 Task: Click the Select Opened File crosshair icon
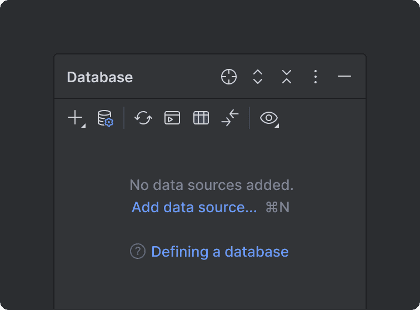click(229, 77)
